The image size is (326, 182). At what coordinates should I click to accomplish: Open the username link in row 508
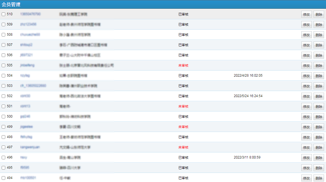pyautogui.click(x=30, y=35)
